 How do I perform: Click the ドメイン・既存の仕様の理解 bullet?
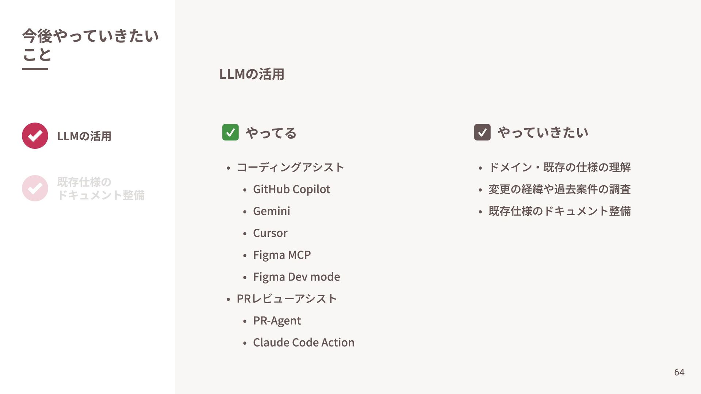(560, 167)
